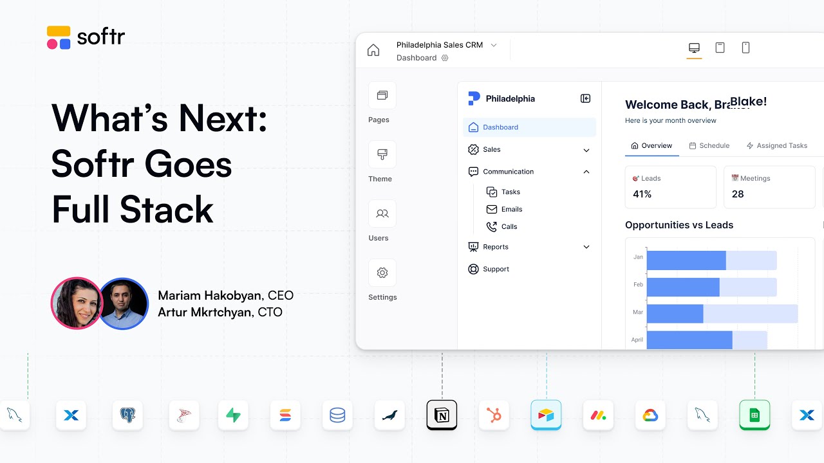Click the Opportunities vs Leads heading
824x463 pixels.
click(679, 225)
